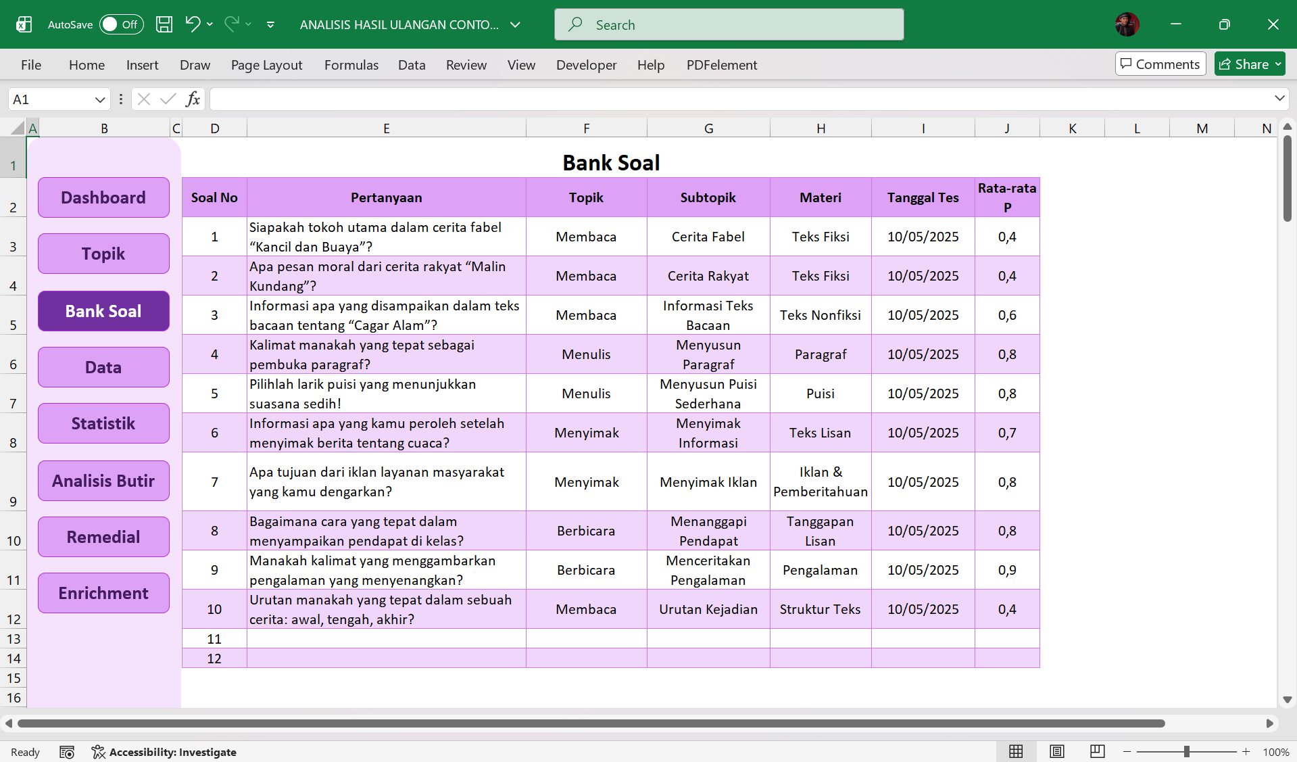Image resolution: width=1297 pixels, height=762 pixels.
Task: Click the Pertanyaan header cell
Action: 386,197
